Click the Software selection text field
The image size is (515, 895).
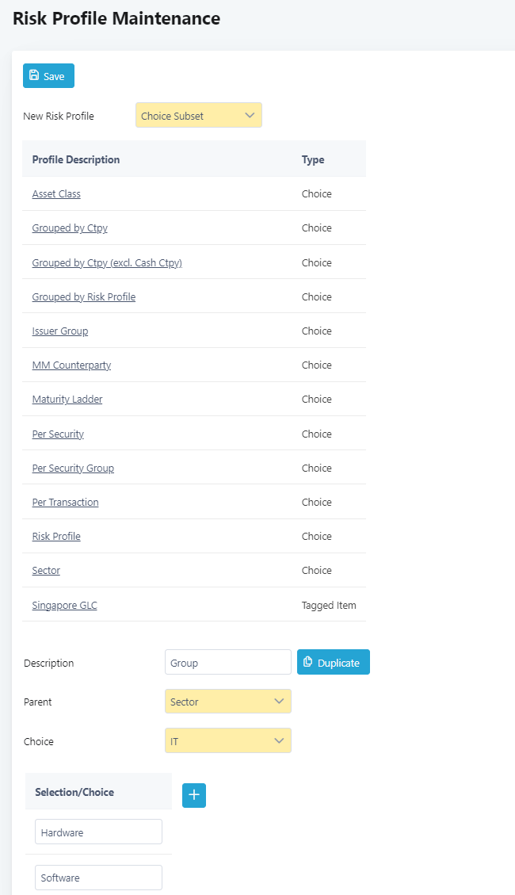point(99,878)
